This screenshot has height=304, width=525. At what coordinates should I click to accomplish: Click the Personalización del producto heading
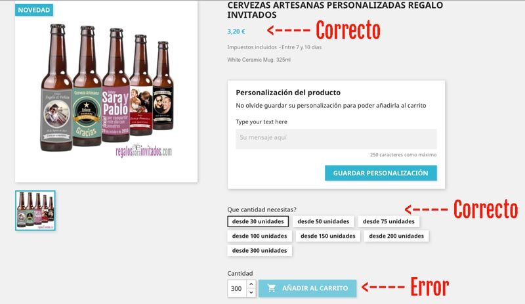click(x=288, y=93)
